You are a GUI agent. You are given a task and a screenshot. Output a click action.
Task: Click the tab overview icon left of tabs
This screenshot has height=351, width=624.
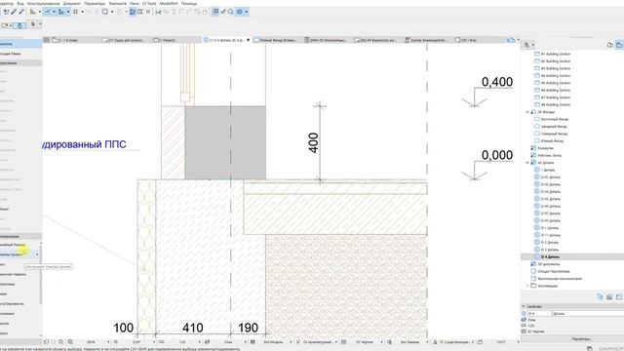47,40
